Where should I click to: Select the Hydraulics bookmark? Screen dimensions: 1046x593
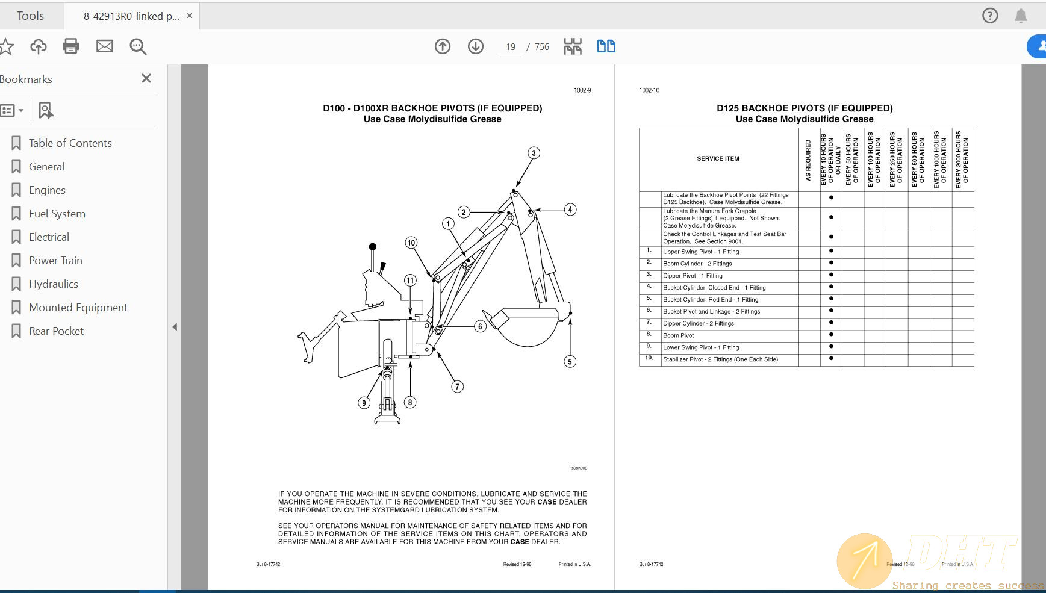point(53,284)
